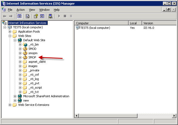
Task: Expand the SMOD node
Action: pyautogui.click(x=20, y=49)
